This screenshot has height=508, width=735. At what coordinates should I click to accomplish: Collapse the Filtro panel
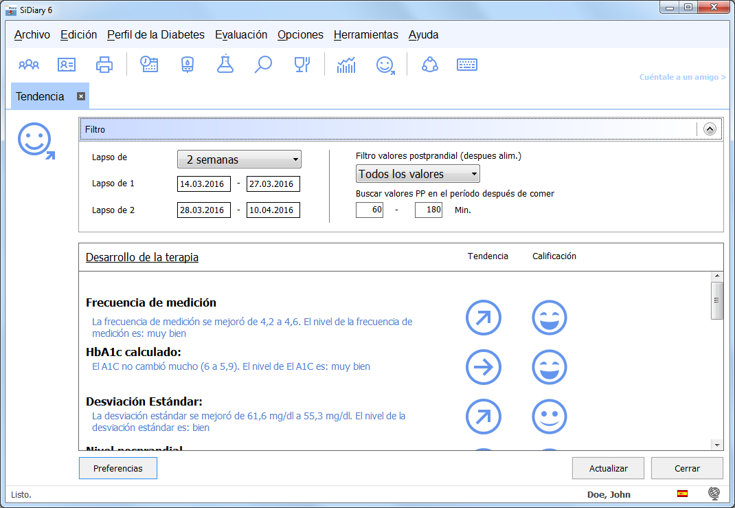(x=710, y=129)
